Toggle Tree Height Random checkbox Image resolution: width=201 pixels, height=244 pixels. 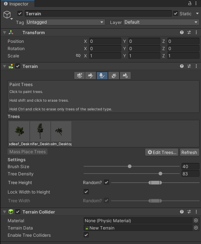[106, 182]
